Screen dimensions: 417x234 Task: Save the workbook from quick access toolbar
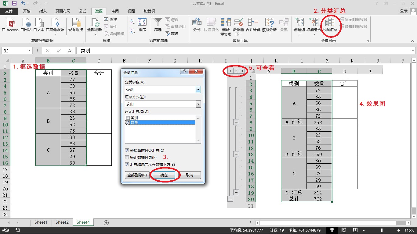click(x=14, y=4)
